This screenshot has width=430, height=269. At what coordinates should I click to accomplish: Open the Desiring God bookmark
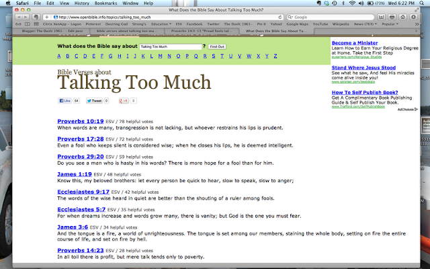(x=116, y=24)
